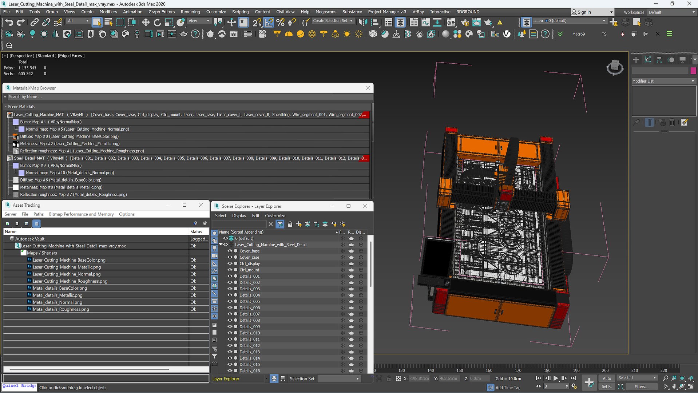The width and height of the screenshot is (698, 393).
Task: Click the Link objects chain icon
Action: pyautogui.click(x=34, y=23)
